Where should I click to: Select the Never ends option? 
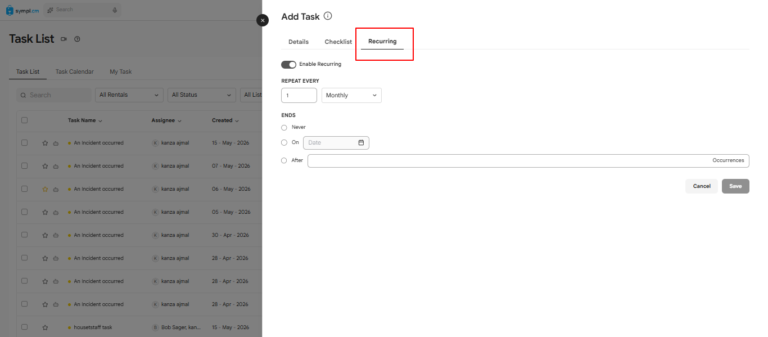pyautogui.click(x=284, y=128)
